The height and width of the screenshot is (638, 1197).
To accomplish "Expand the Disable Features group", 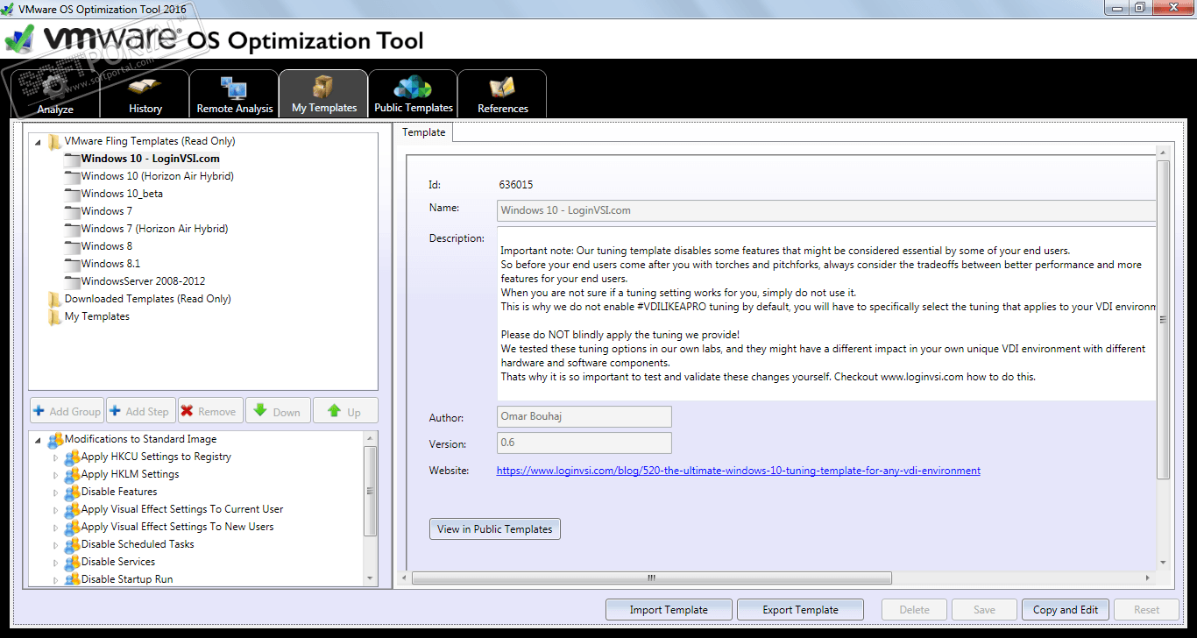I will (55, 493).
